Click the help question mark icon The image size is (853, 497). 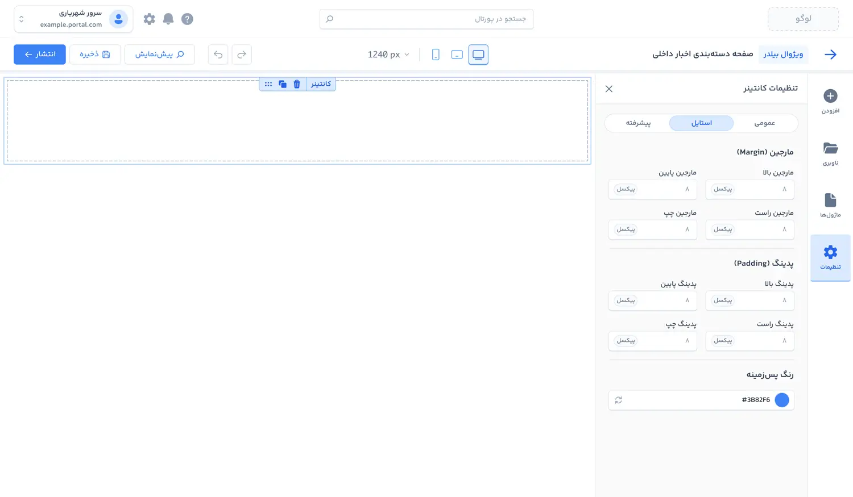click(x=187, y=19)
